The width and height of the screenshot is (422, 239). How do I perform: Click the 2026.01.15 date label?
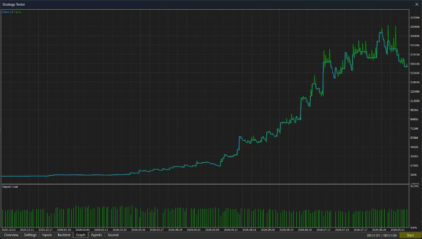tap(64, 230)
